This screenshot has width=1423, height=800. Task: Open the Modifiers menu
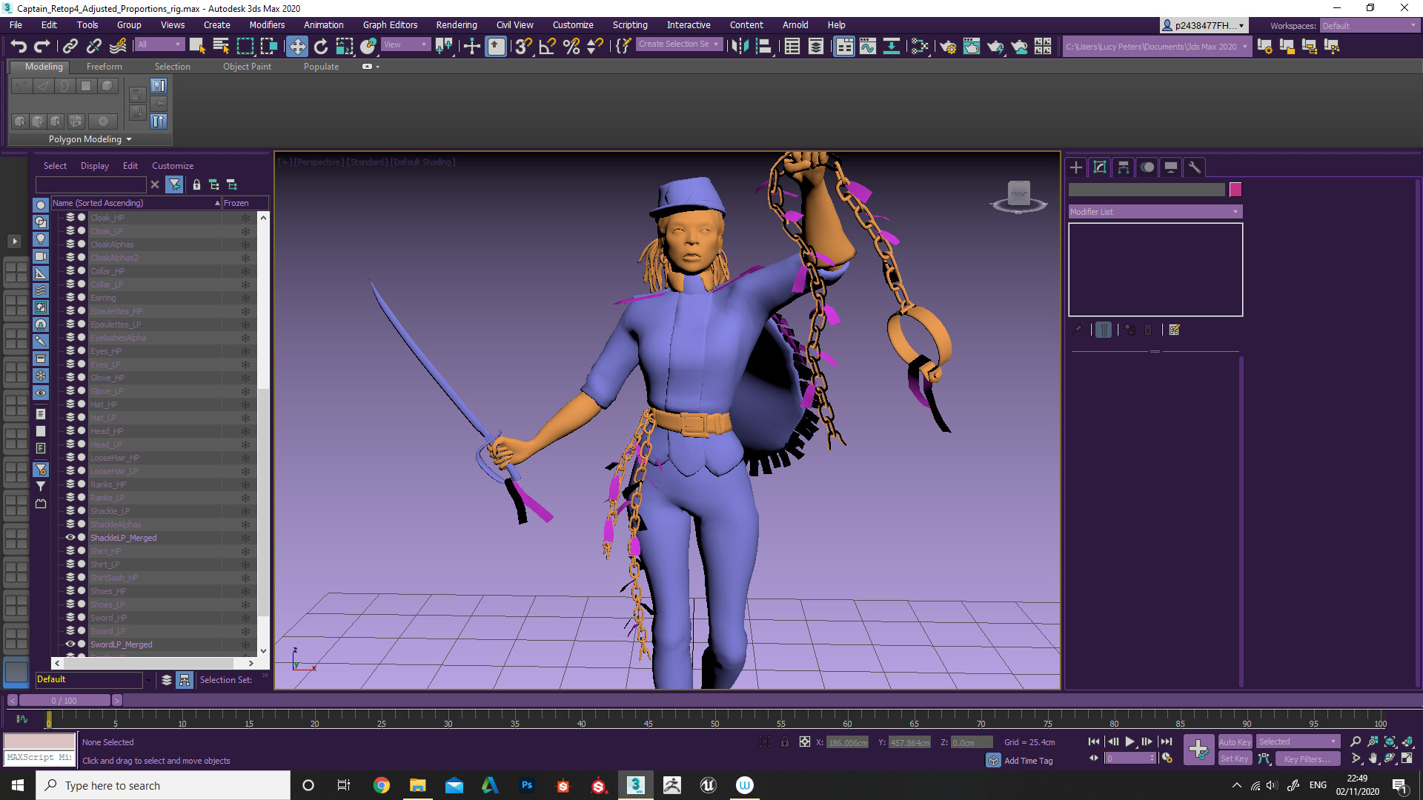point(266,24)
